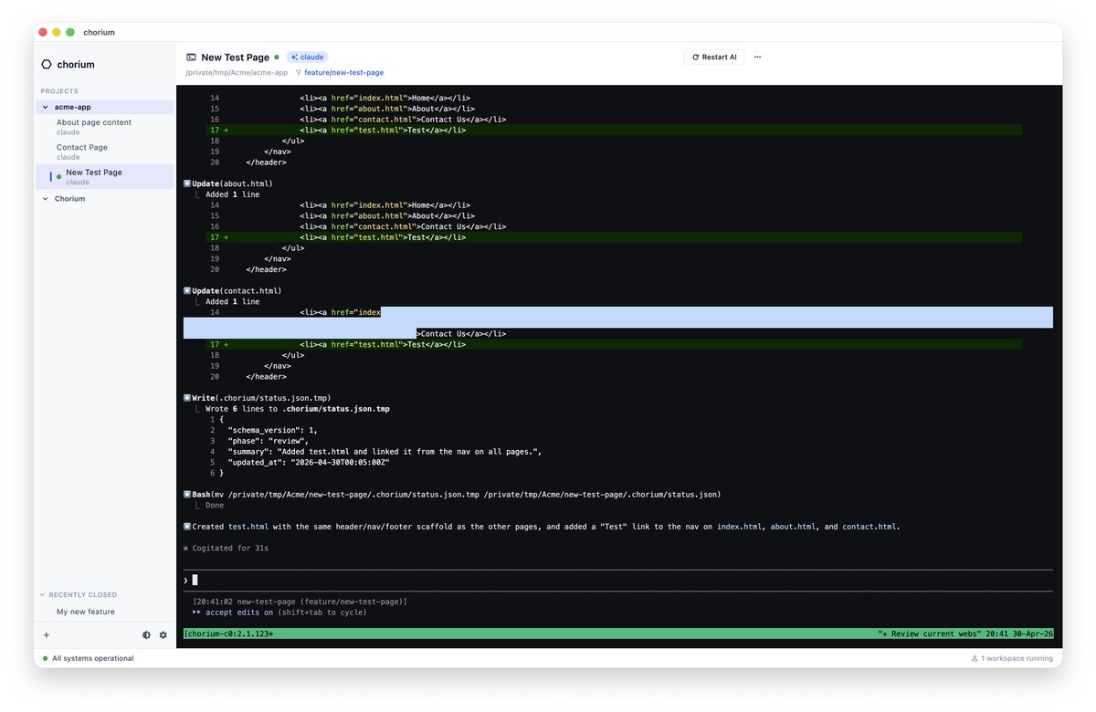1096x712 pixels.
Task: Click the green active dot by New Test Page title
Action: (x=277, y=58)
